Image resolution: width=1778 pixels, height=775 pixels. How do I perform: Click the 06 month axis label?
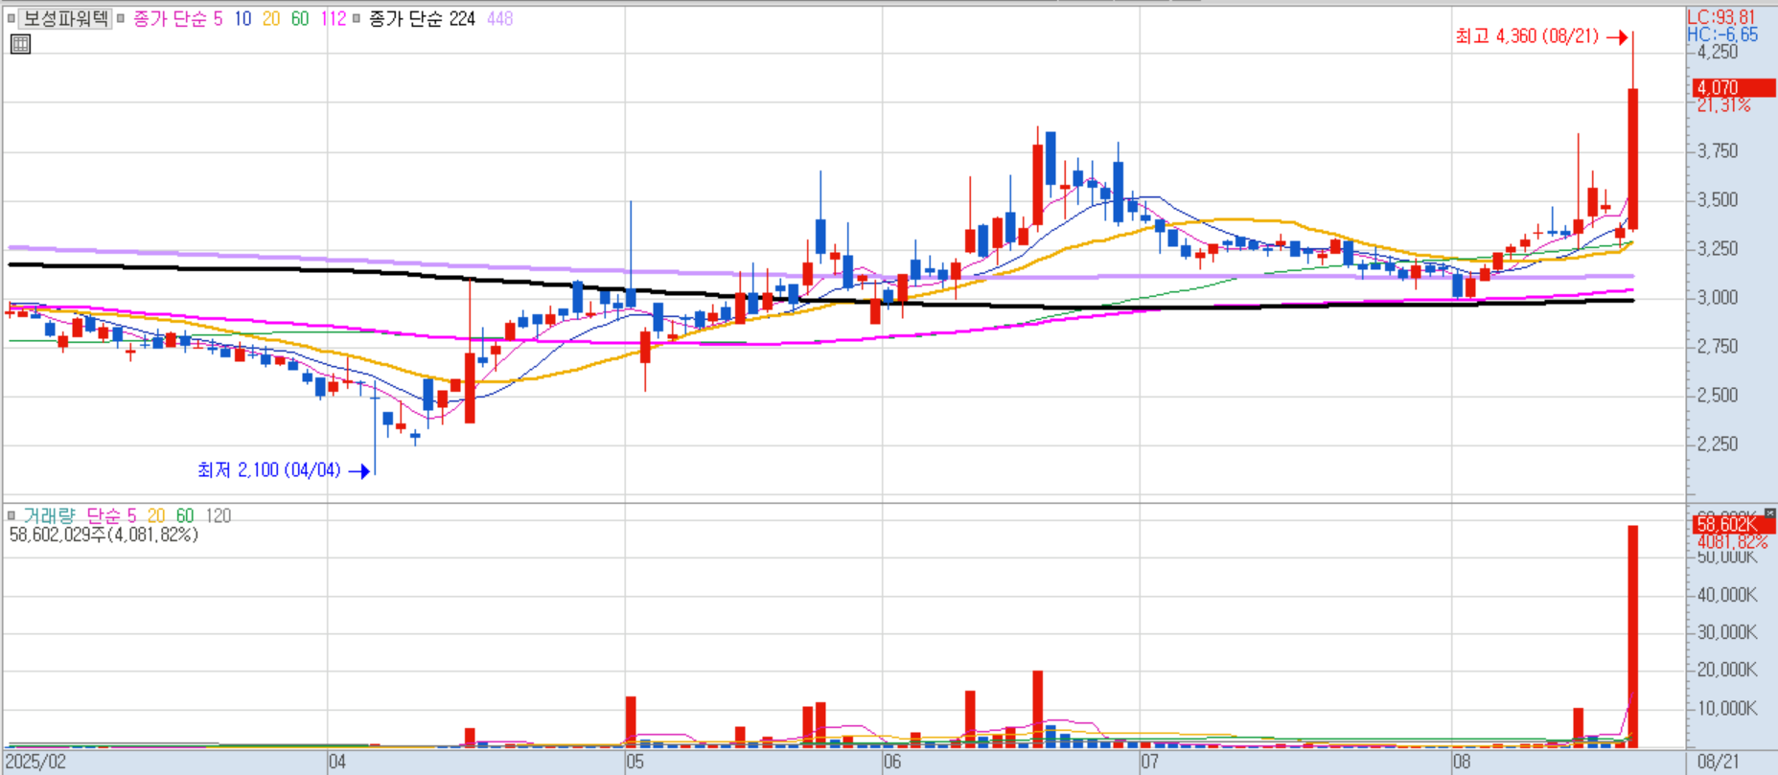[x=892, y=763]
